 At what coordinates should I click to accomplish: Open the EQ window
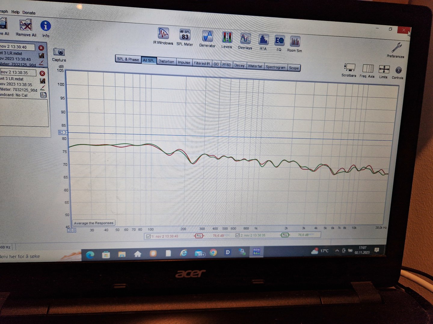tap(279, 43)
